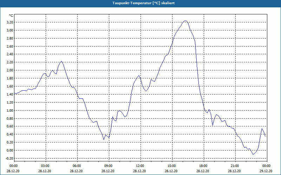This screenshot has height=175, width=281.
Task: Select the 1,80 y-axis label
Action: click(10, 78)
